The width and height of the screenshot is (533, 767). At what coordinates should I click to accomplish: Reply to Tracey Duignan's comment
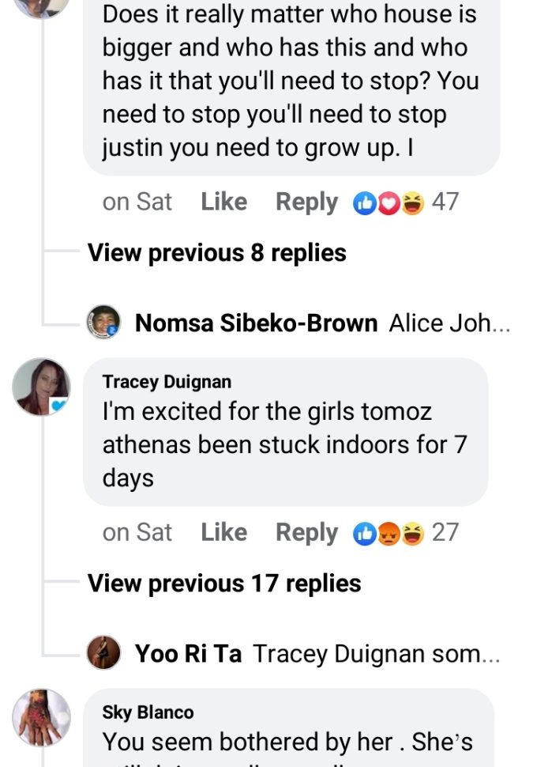tap(306, 533)
